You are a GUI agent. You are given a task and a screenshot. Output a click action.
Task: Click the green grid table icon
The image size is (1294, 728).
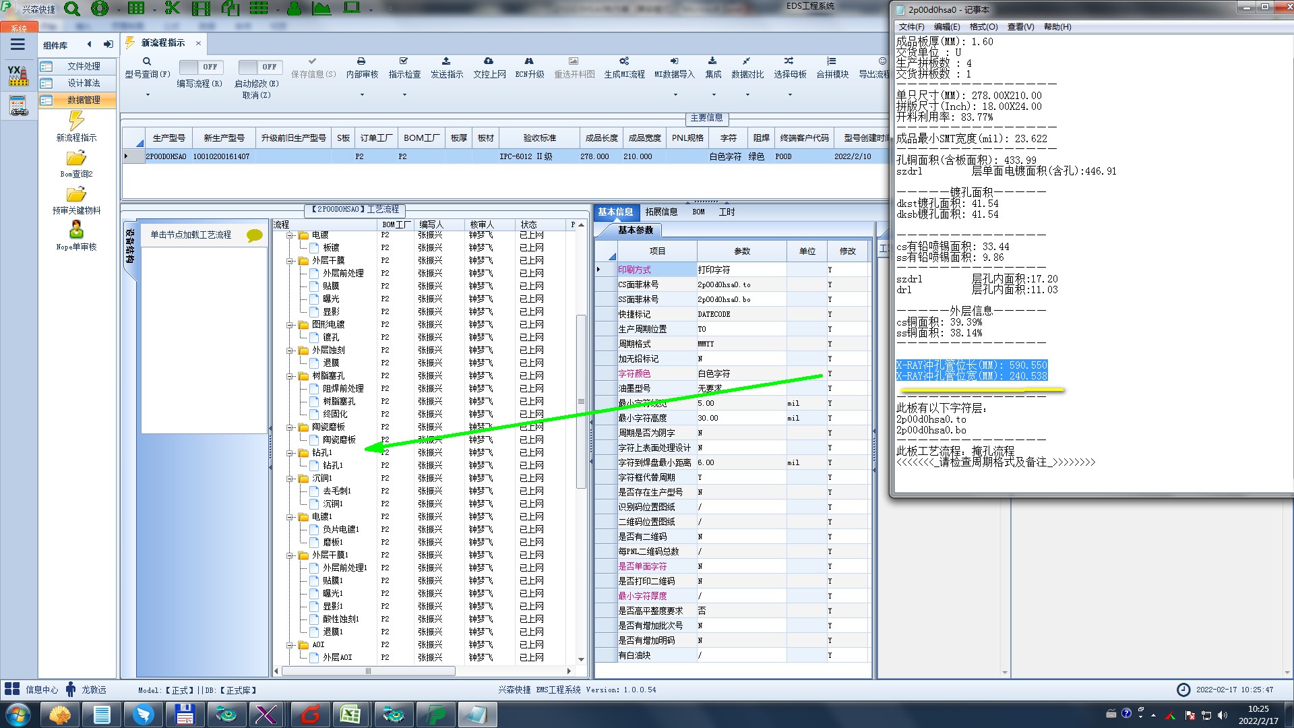pos(136,9)
